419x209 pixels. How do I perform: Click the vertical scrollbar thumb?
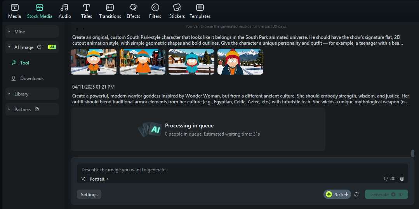tap(412, 153)
